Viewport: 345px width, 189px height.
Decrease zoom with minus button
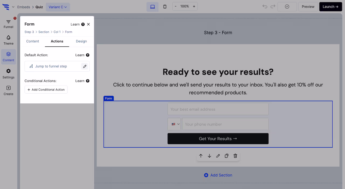(x=176, y=6)
